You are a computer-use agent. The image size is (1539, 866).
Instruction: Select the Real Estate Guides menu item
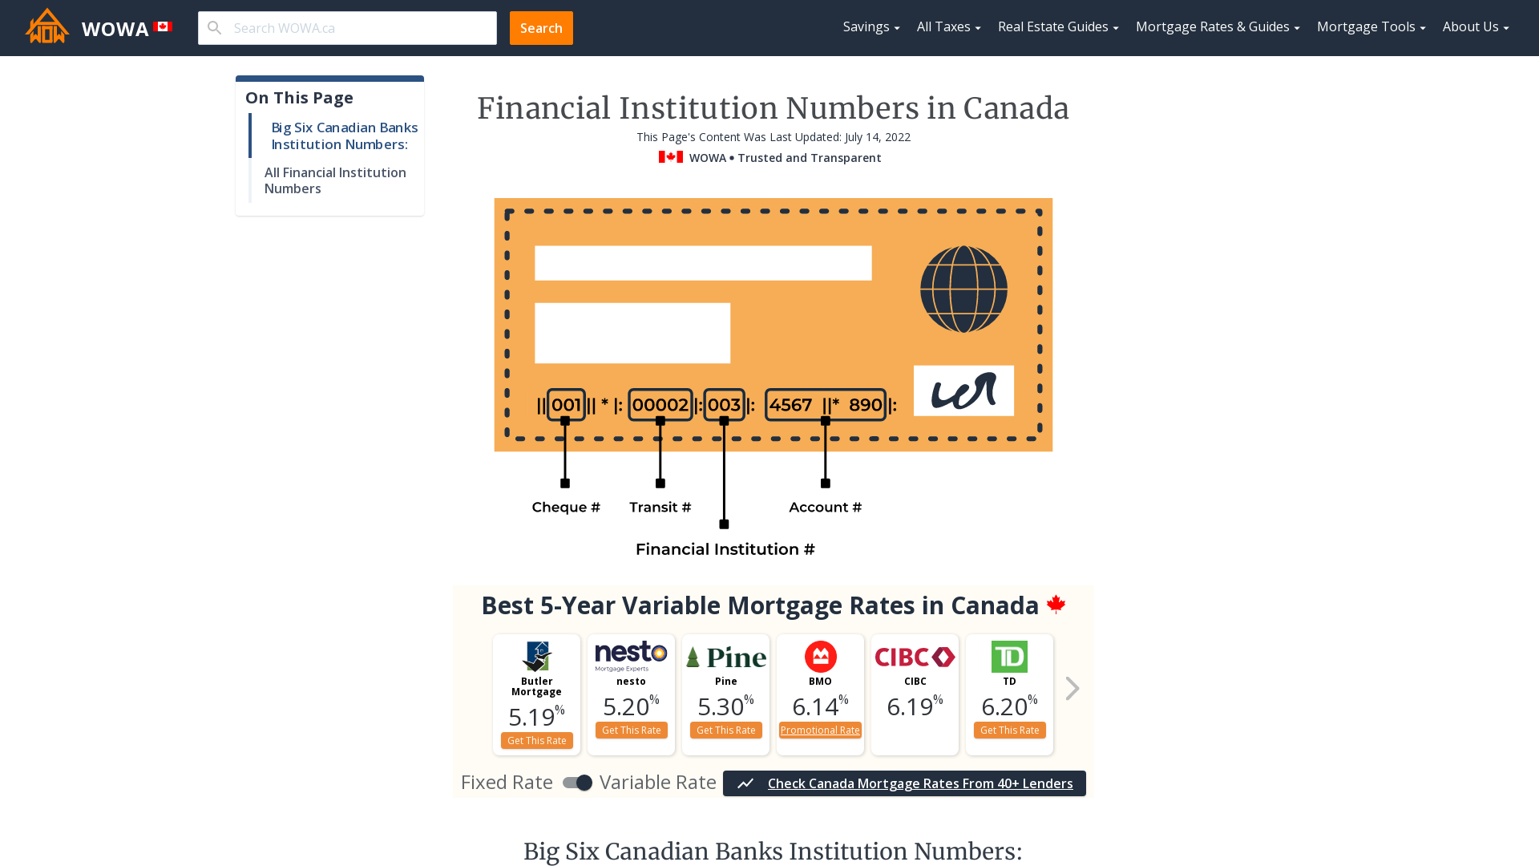pos(1058,27)
